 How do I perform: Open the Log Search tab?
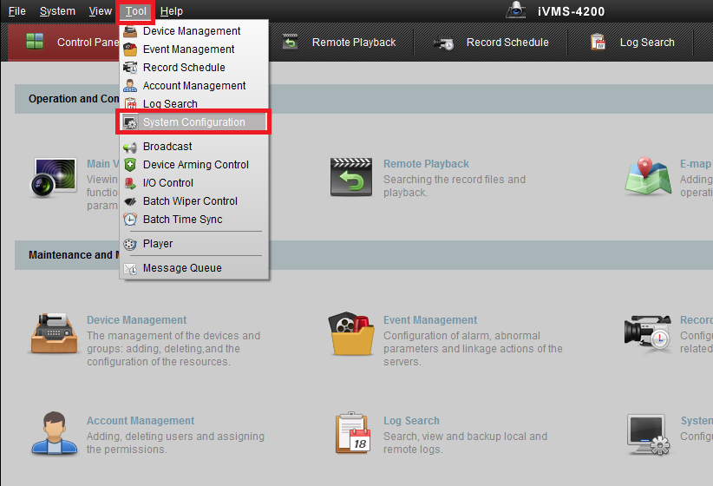633,43
